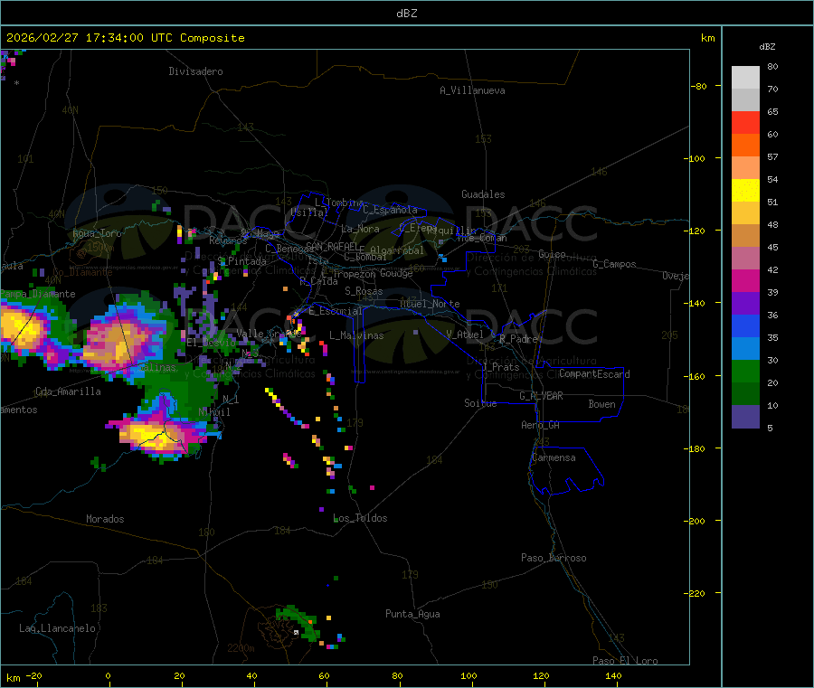Click the 2200m elevation label near the volcano
This screenshot has width=814, height=688.
[x=241, y=648]
